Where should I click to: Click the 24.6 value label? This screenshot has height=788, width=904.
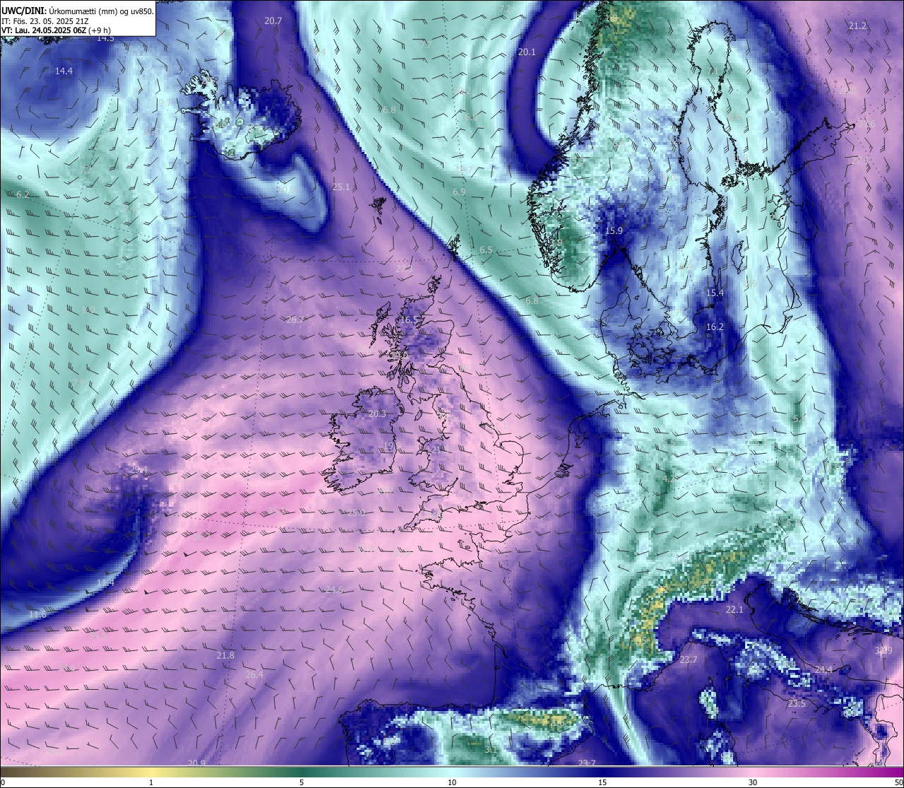334,590
